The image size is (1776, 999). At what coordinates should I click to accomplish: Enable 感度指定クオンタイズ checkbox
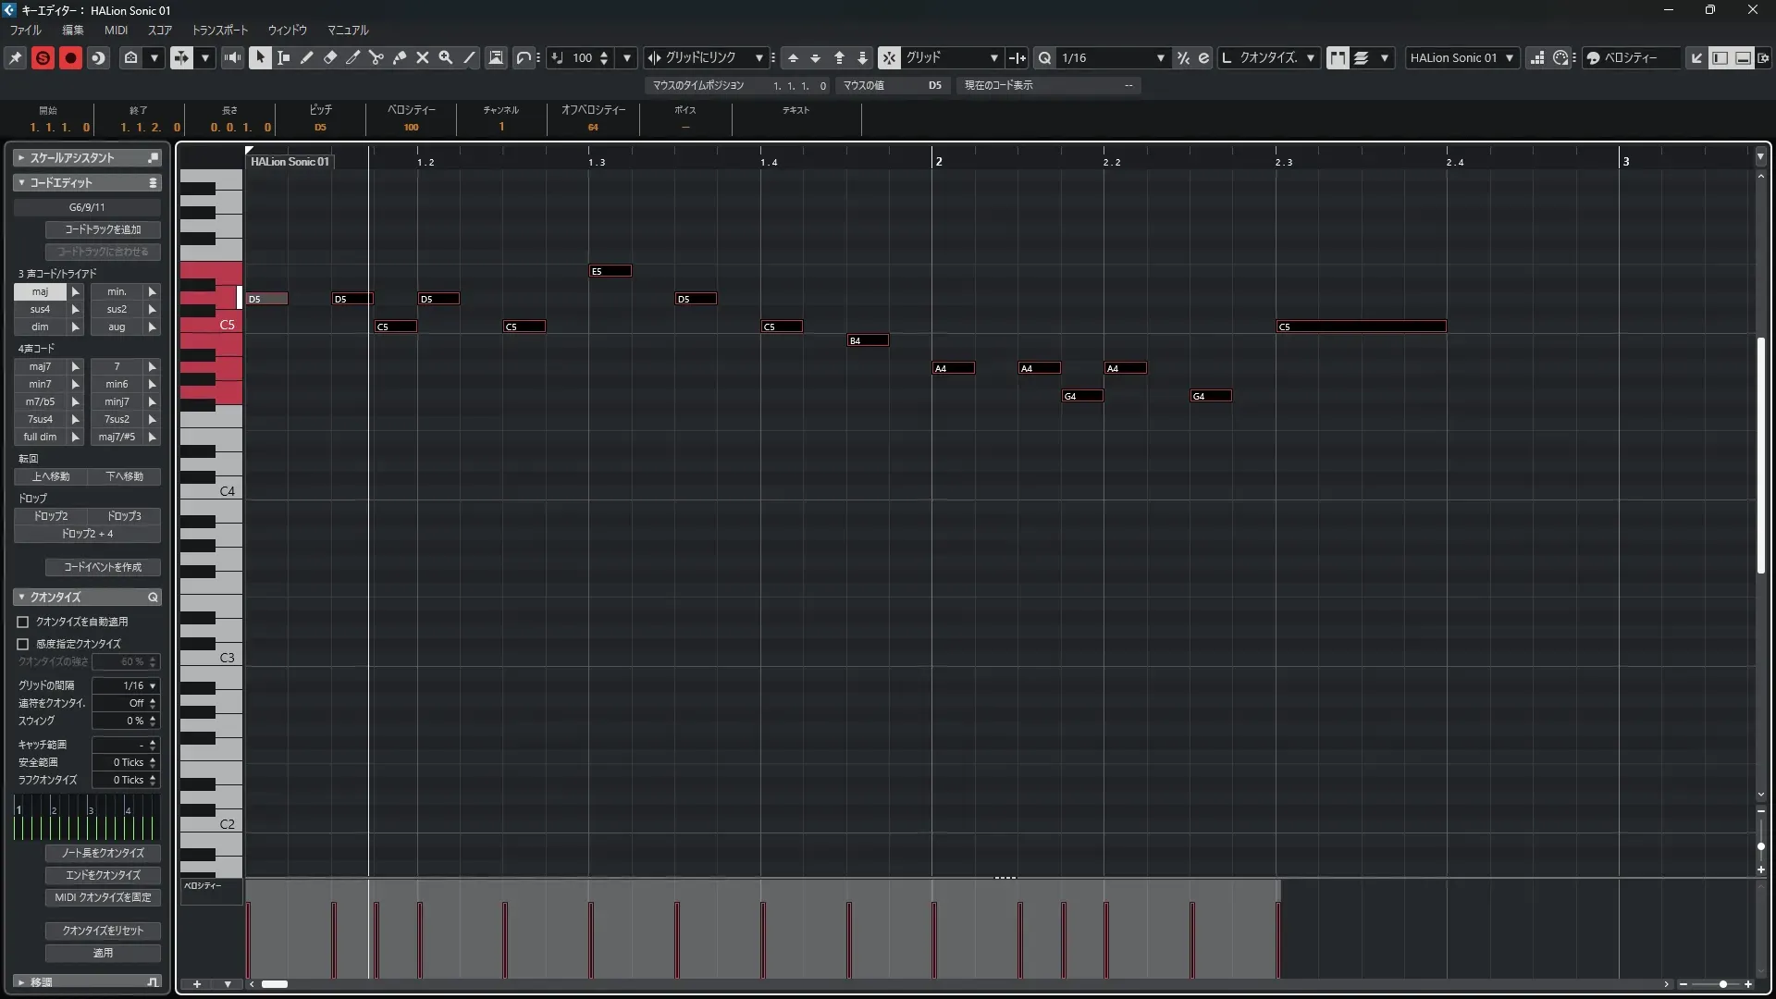[x=23, y=644]
